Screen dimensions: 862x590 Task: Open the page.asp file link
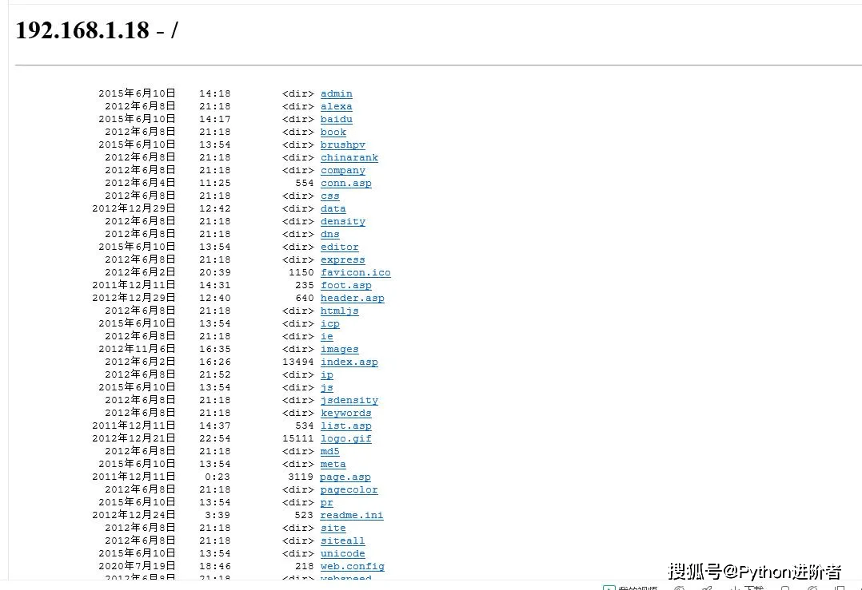[345, 477]
